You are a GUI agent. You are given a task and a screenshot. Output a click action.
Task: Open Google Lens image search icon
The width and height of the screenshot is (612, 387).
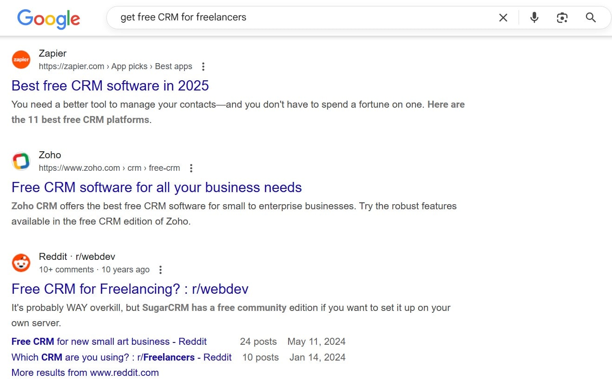(562, 18)
